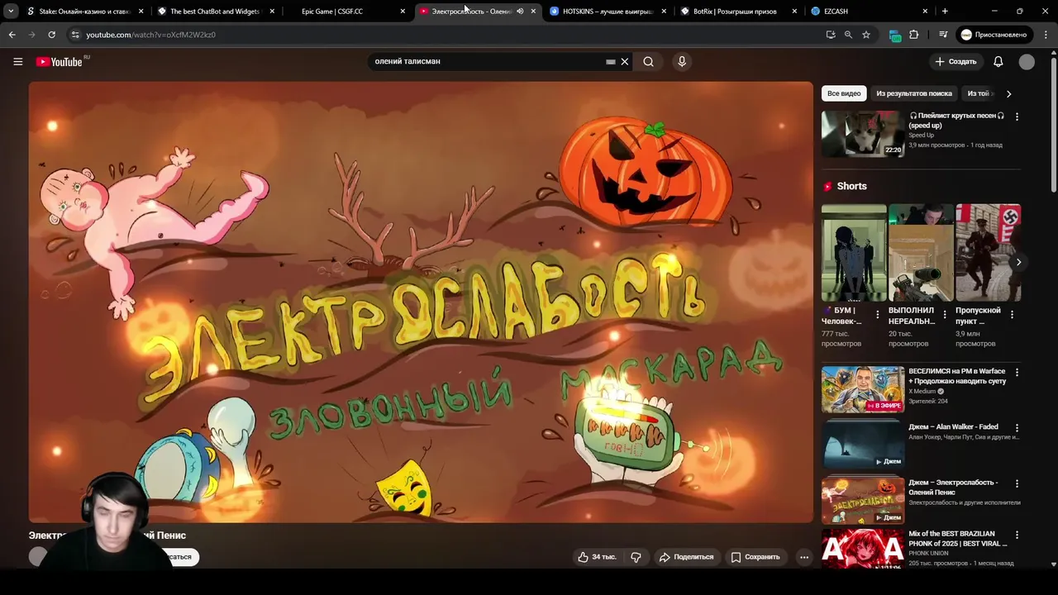
Task: Click the Поделиться share button
Action: [x=686, y=557]
